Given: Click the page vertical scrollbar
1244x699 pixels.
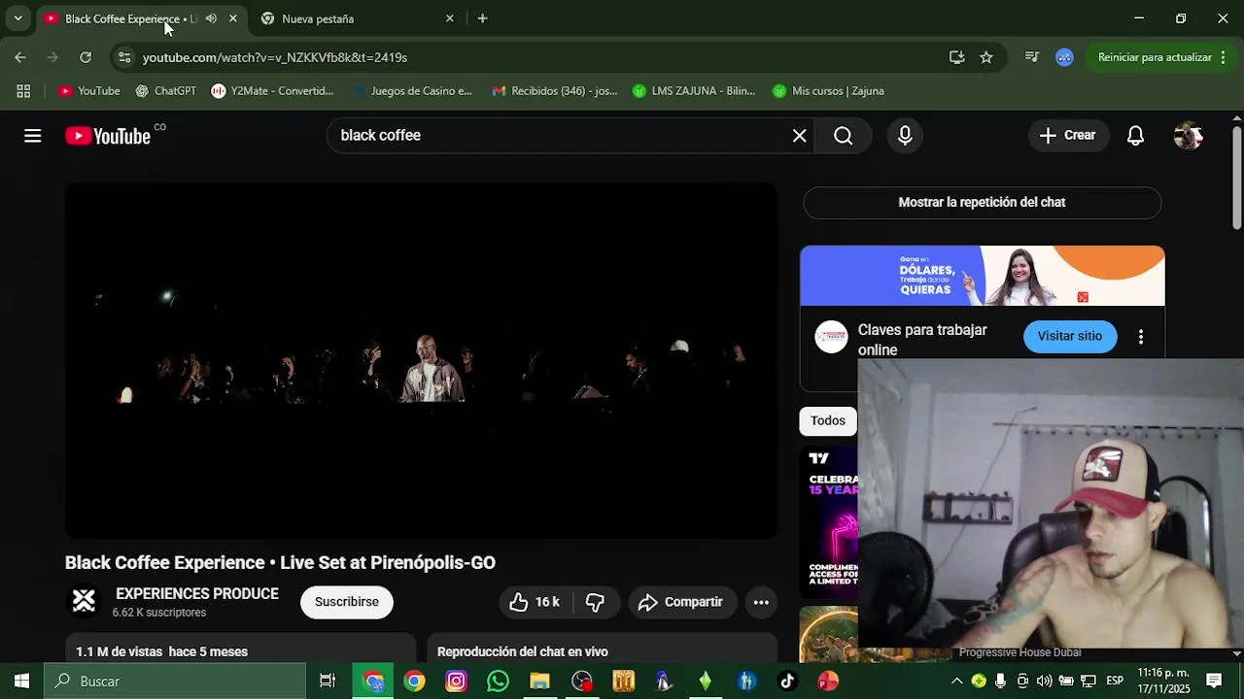Looking at the screenshot, I should pos(1236,180).
